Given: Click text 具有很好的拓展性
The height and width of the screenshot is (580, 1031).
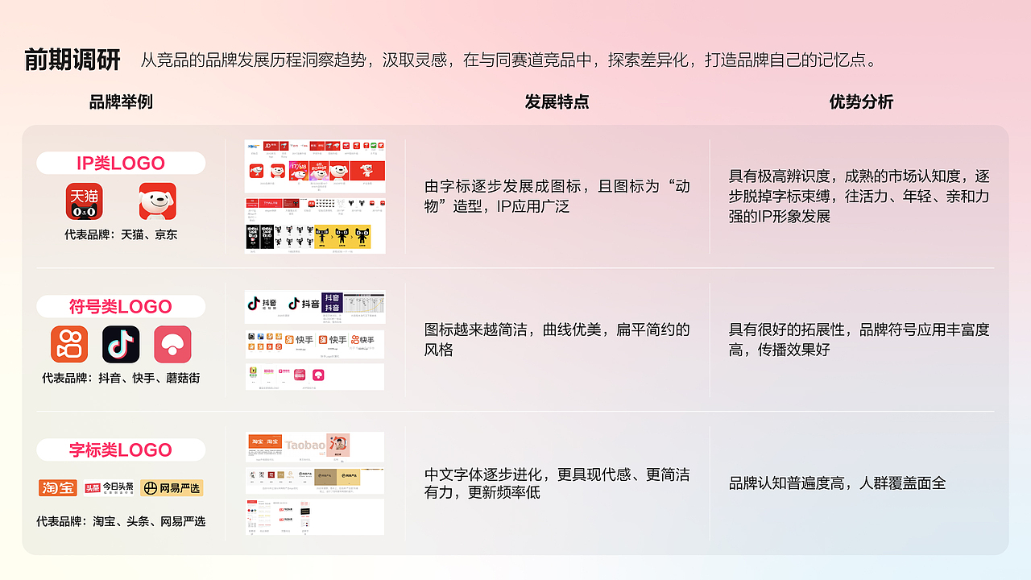Looking at the screenshot, I should coord(787,329).
